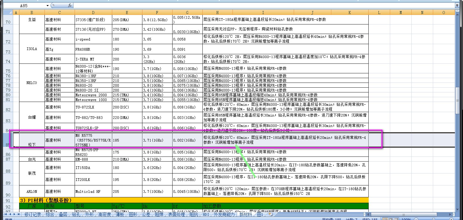
Task: Open the Name Box dropdown arrow
Action: [x=48, y=6]
